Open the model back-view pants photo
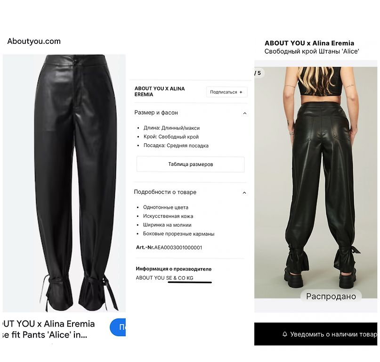Viewport: 380px width, 362px height. click(316, 182)
